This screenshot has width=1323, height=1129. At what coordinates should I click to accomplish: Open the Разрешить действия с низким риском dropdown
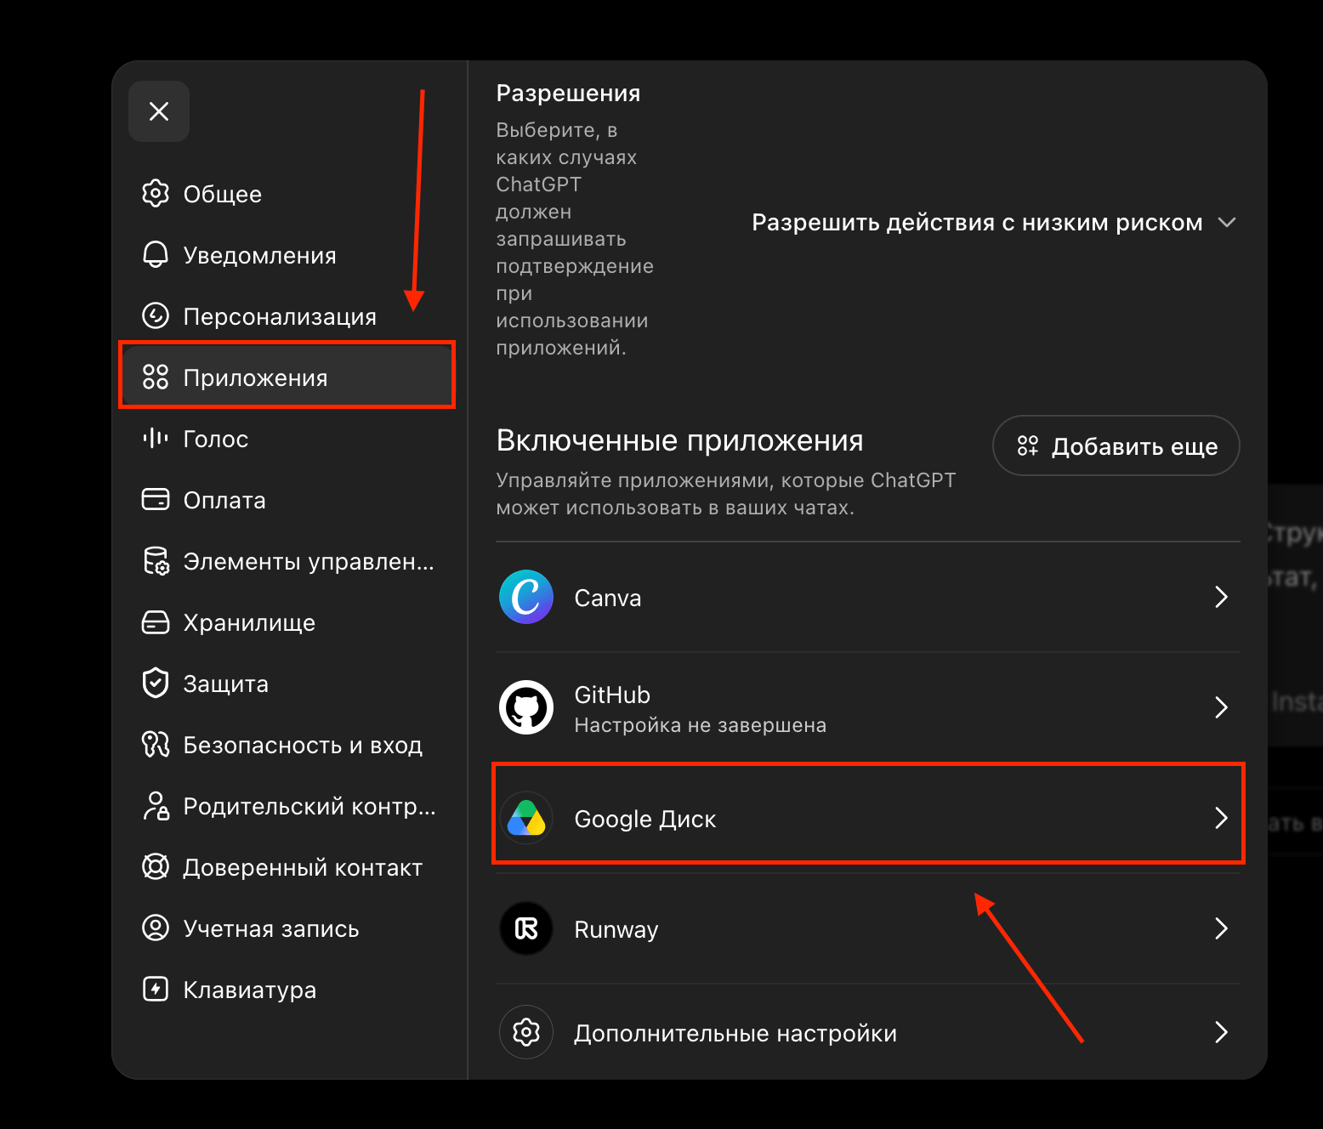click(994, 223)
